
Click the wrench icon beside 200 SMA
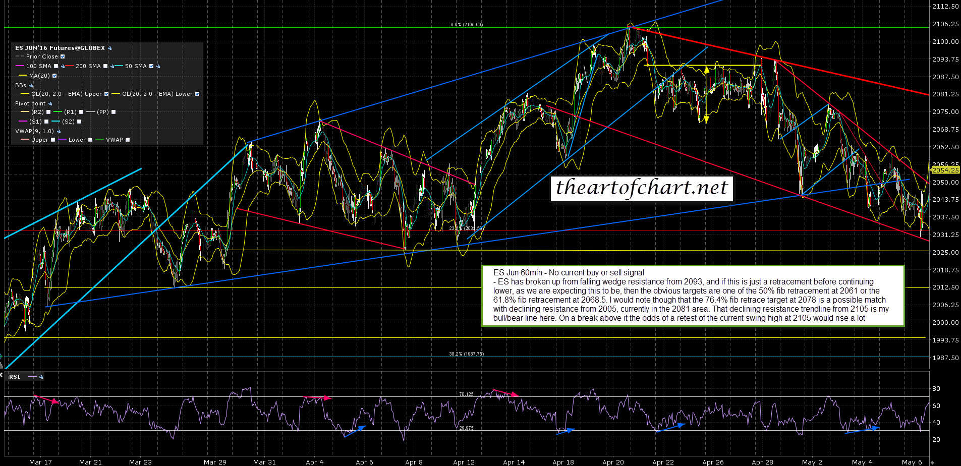[x=112, y=67]
